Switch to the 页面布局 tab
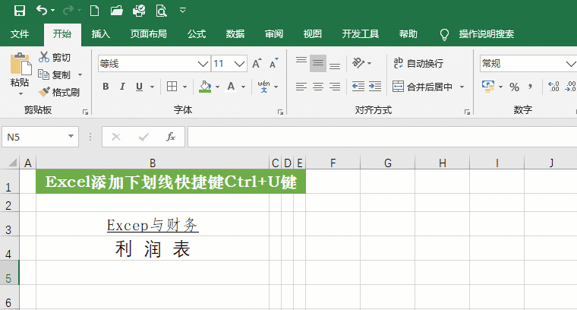 [148, 34]
